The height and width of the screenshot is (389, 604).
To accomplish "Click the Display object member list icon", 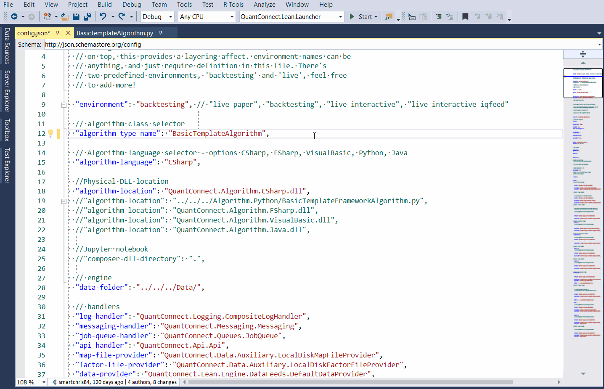I will (x=412, y=17).
